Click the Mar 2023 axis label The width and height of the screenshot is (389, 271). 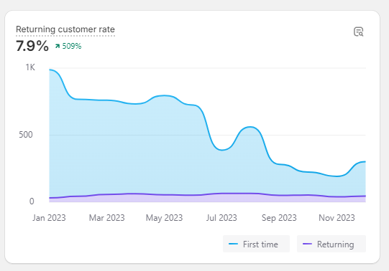(x=106, y=218)
